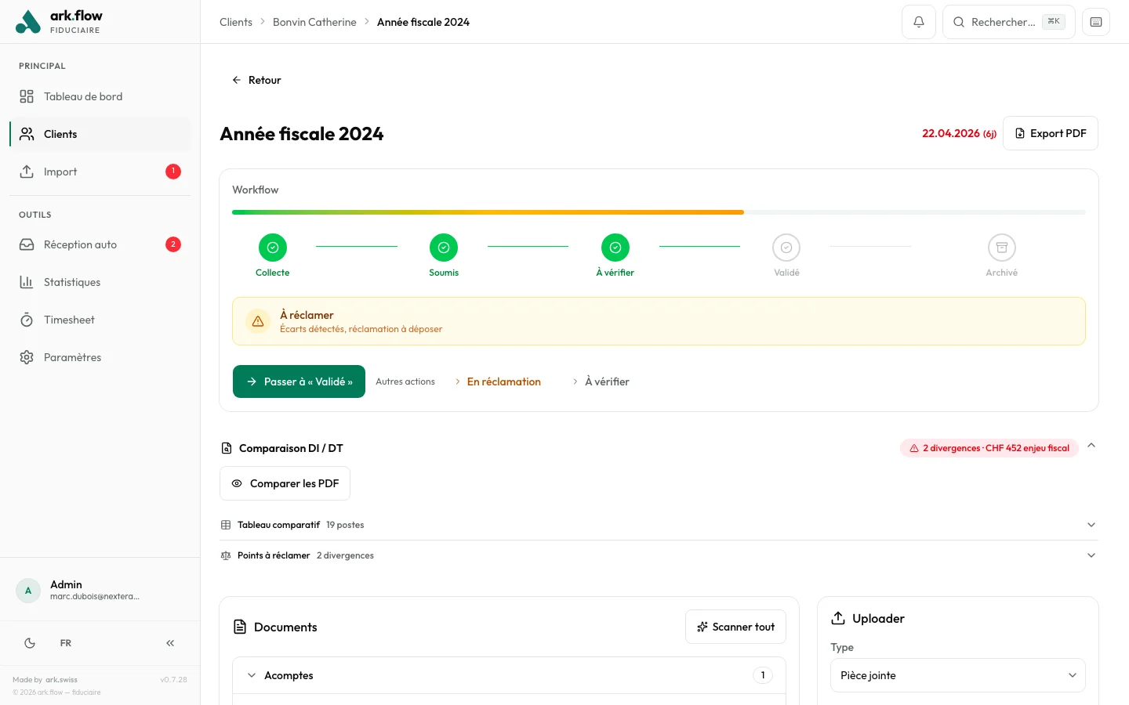The height and width of the screenshot is (705, 1129).
Task: Expand Points à réclamer divergences row
Action: 659,555
